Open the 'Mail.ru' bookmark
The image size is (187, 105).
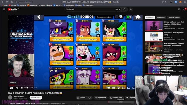coord(78,5)
